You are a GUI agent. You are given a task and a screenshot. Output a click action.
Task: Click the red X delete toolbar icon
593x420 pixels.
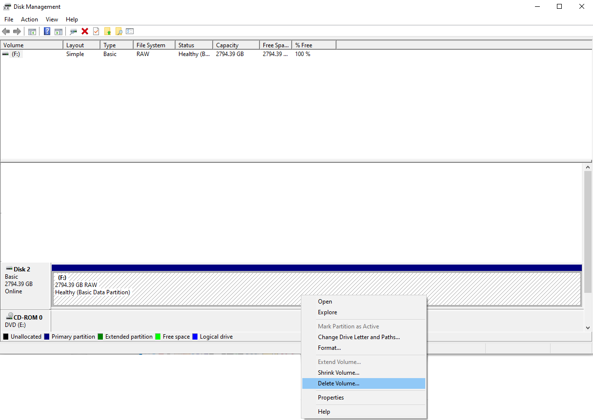84,31
